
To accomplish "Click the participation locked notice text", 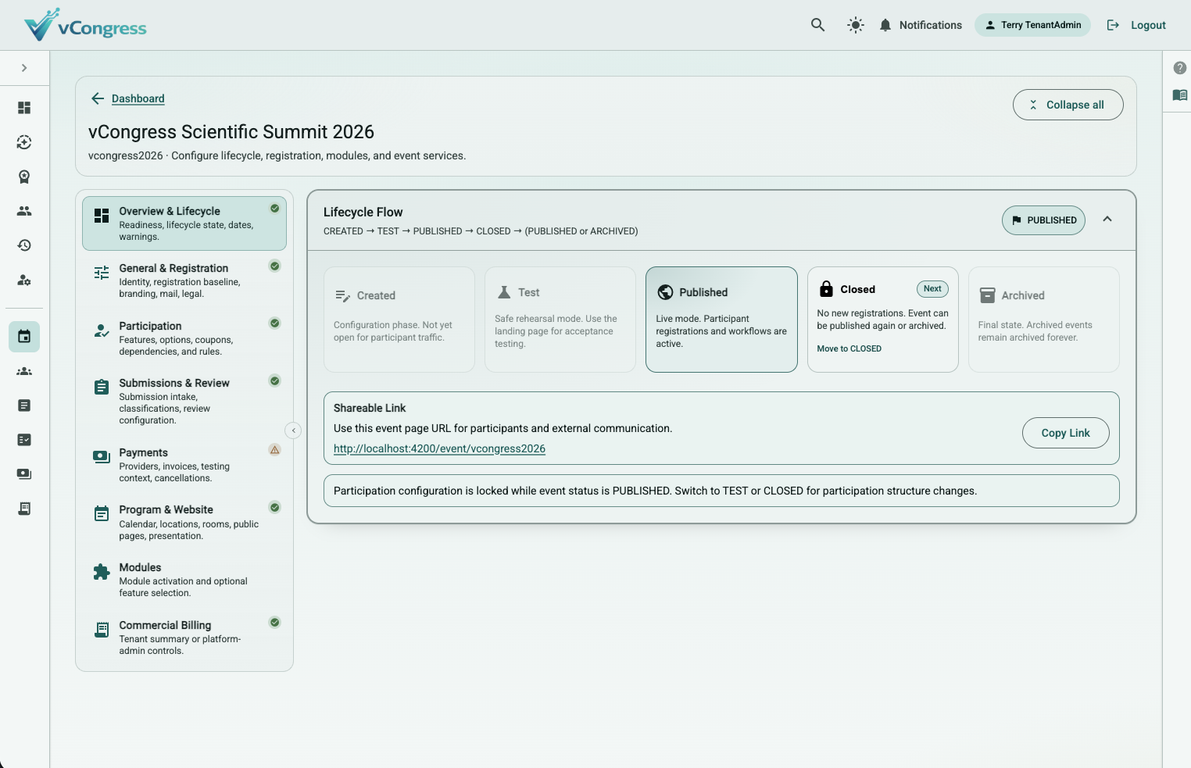I will point(655,491).
